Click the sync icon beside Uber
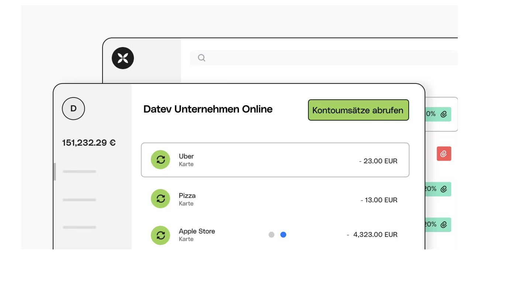The height and width of the screenshot is (281, 512). pyautogui.click(x=160, y=160)
